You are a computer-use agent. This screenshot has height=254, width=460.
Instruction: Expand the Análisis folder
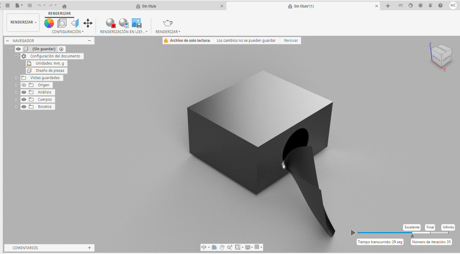pyautogui.click(x=16, y=92)
